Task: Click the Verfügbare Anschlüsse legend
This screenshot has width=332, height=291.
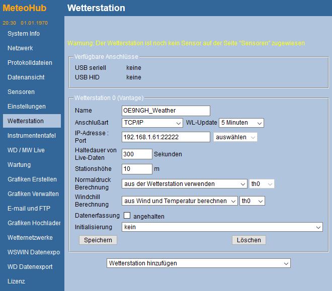Action: (x=106, y=57)
